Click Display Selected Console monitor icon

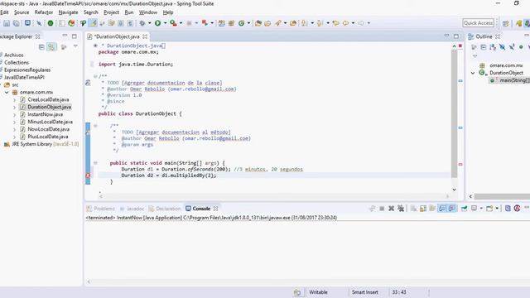click(474, 209)
